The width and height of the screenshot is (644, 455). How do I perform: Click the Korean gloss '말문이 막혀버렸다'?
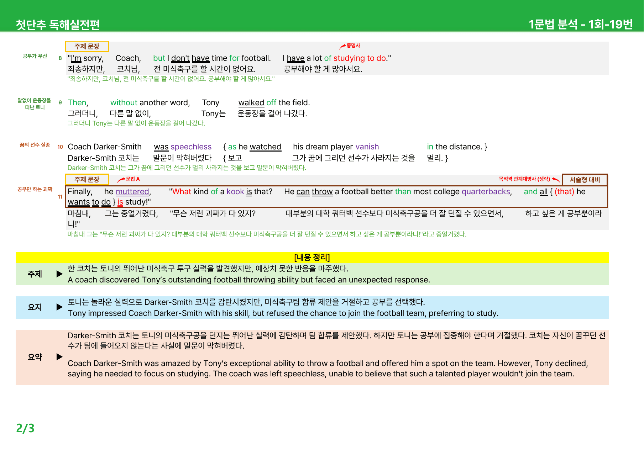coord(182,158)
